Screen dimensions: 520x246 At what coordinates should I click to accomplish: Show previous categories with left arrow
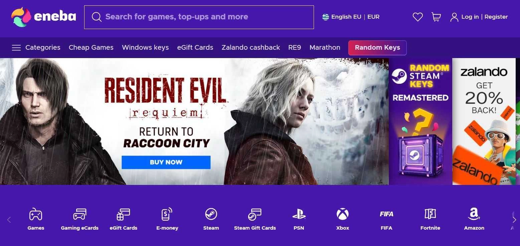pos(9,220)
